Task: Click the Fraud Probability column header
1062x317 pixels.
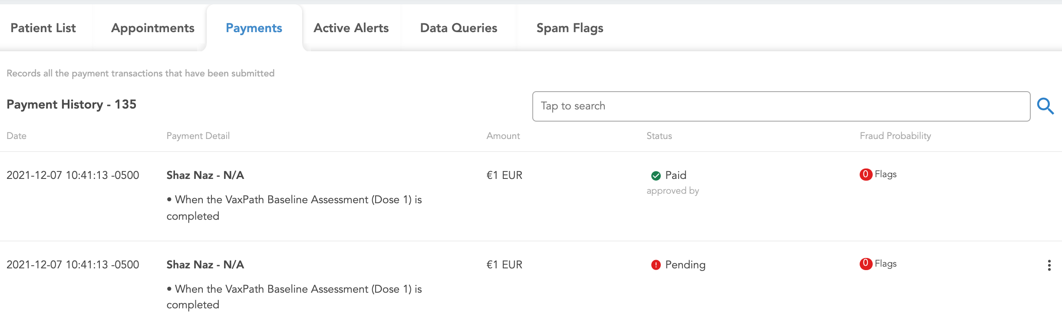Action: point(895,136)
